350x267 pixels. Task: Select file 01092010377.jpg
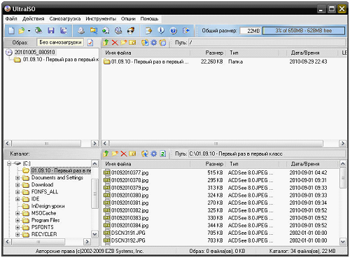pos(129,173)
